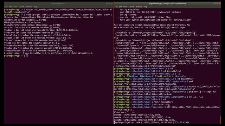
Task: Click the libudev-dev version line
Action: pyautogui.click(x=38, y=48)
